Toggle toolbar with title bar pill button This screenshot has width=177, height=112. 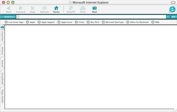tap(173, 2)
